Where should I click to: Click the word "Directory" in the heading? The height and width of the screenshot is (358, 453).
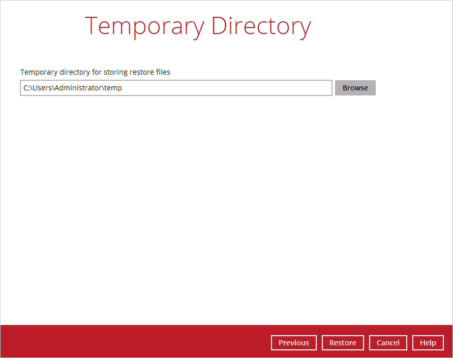261,26
